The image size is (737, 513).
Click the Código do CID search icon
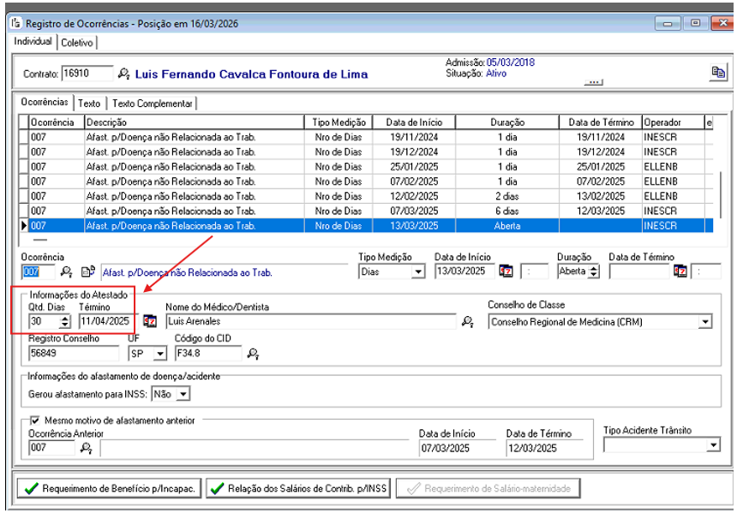coord(253,353)
